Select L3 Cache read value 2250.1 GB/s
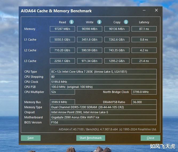 (62, 61)
